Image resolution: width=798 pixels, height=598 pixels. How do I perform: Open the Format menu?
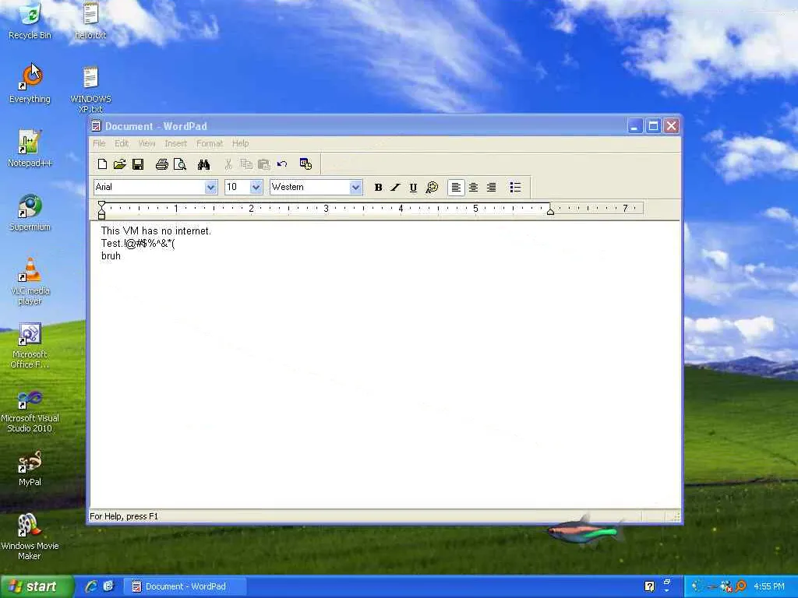coord(210,143)
